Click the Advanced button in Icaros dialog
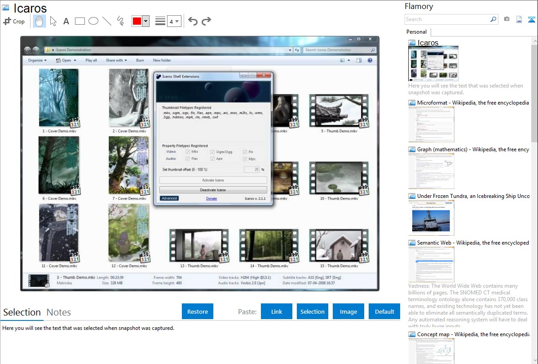Viewport: 538px width, 364px height. tap(169, 198)
